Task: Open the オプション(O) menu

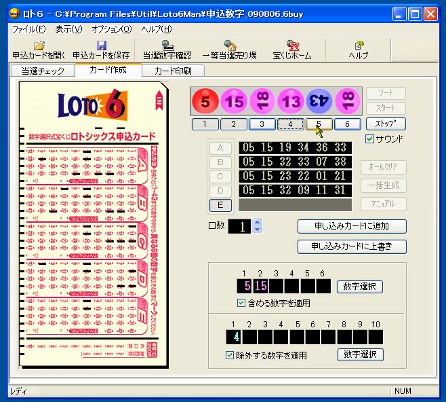Action: click(111, 29)
